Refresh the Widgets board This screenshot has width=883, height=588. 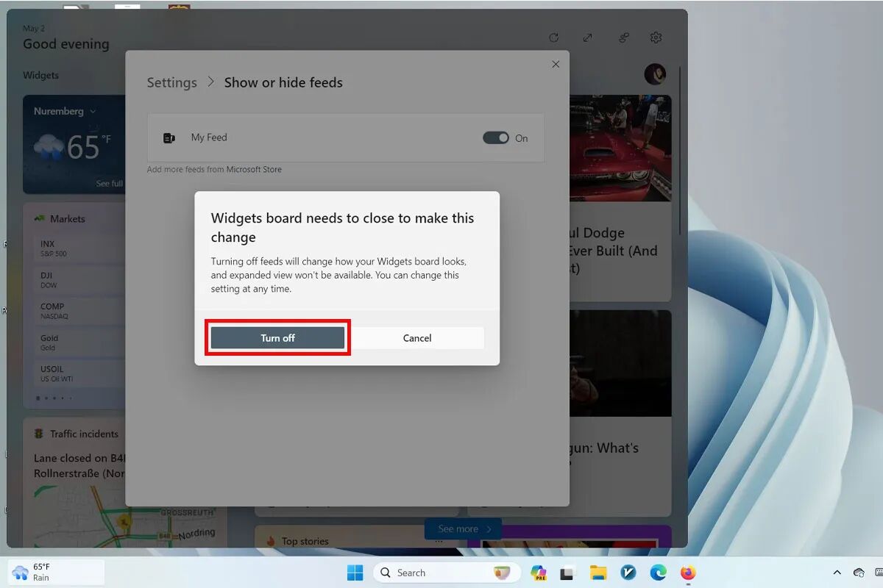tap(554, 37)
